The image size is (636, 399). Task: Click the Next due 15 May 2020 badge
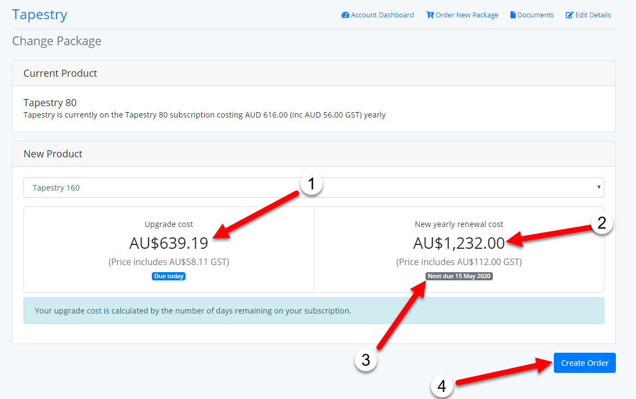click(459, 276)
